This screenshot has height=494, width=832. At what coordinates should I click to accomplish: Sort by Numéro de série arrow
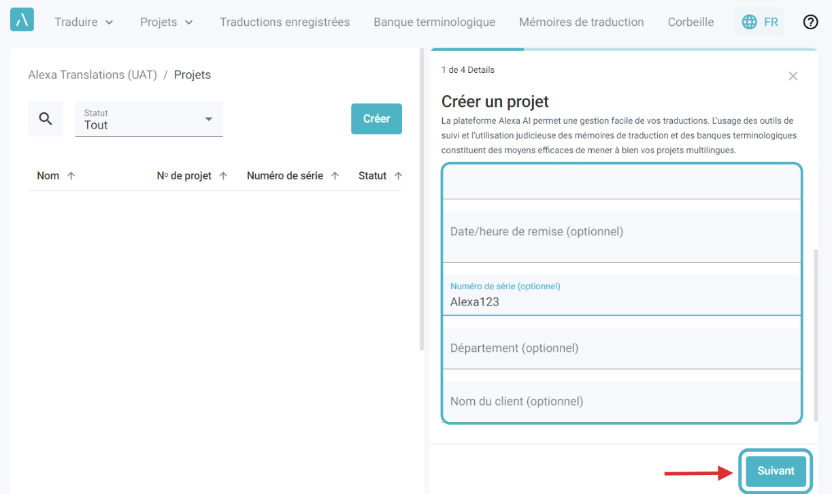click(x=335, y=176)
